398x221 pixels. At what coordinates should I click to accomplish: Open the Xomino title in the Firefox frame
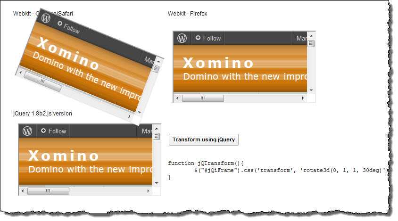coord(218,63)
